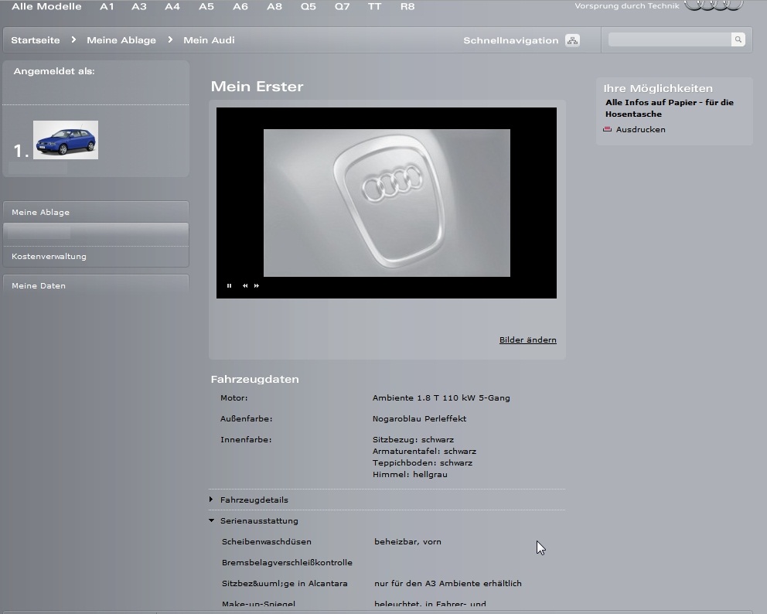The height and width of the screenshot is (614, 767).
Task: Click Teppichboden: schwarz text
Action: pyautogui.click(x=422, y=463)
